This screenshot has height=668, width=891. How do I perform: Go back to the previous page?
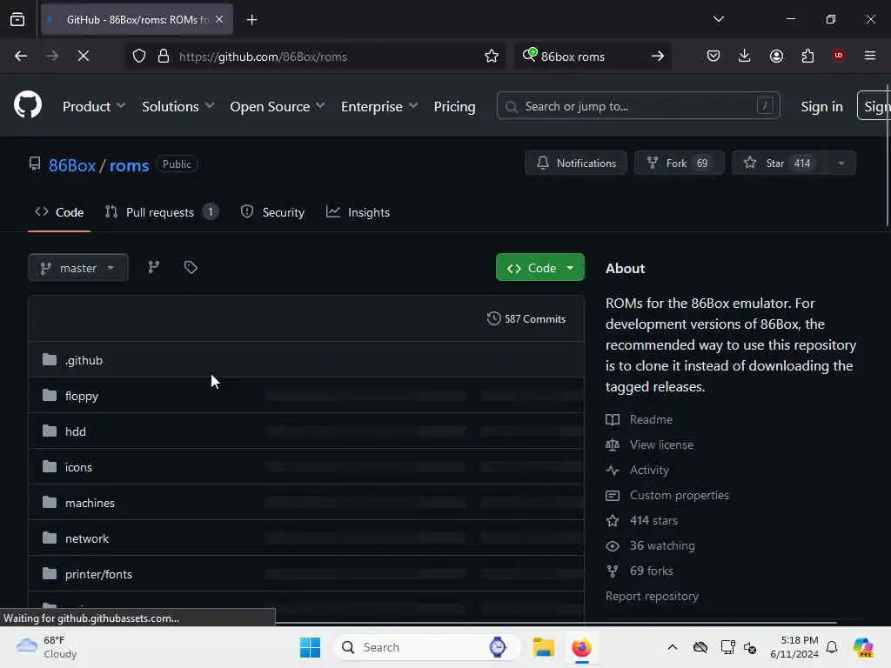[x=21, y=56]
